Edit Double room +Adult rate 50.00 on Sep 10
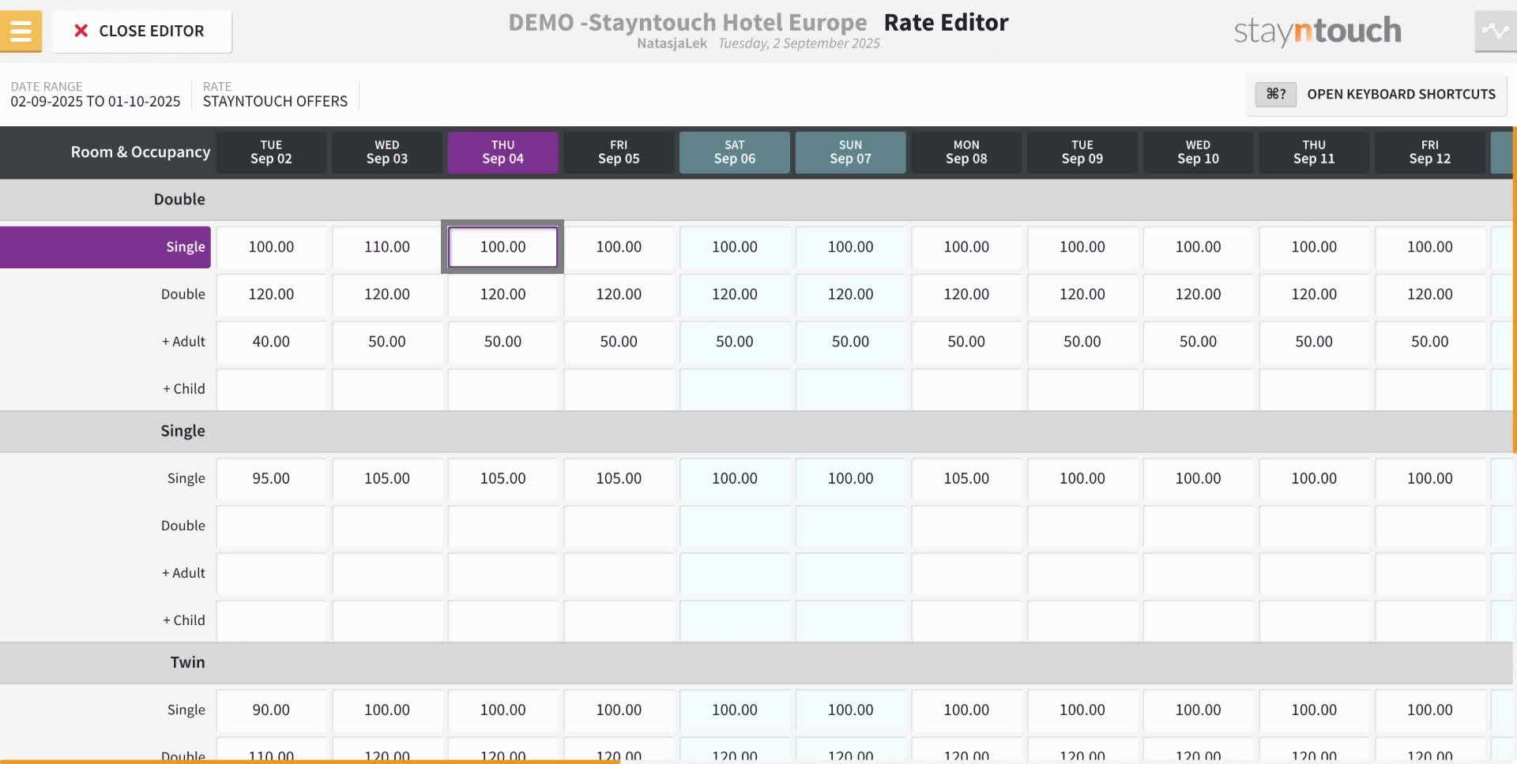The width and height of the screenshot is (1517, 764). click(x=1199, y=342)
